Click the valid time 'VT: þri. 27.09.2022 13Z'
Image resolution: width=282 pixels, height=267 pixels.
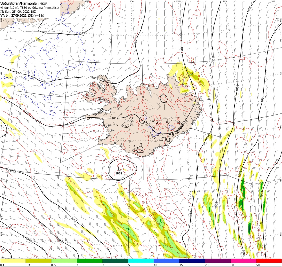click(x=17, y=16)
